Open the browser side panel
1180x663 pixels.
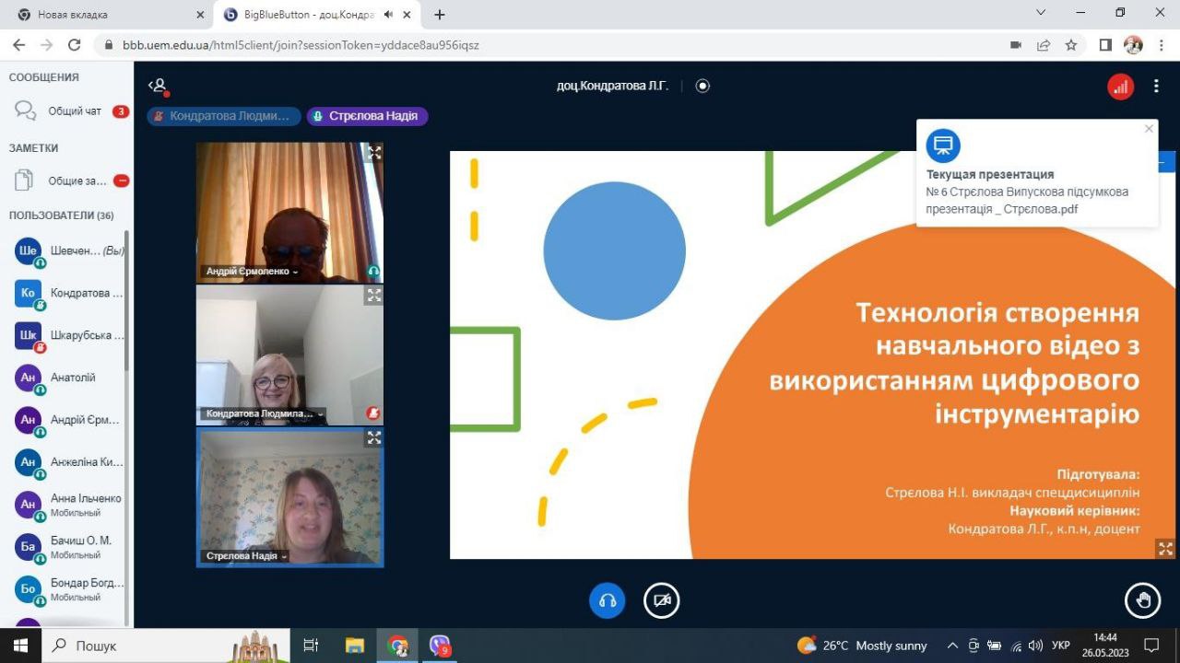(1106, 44)
